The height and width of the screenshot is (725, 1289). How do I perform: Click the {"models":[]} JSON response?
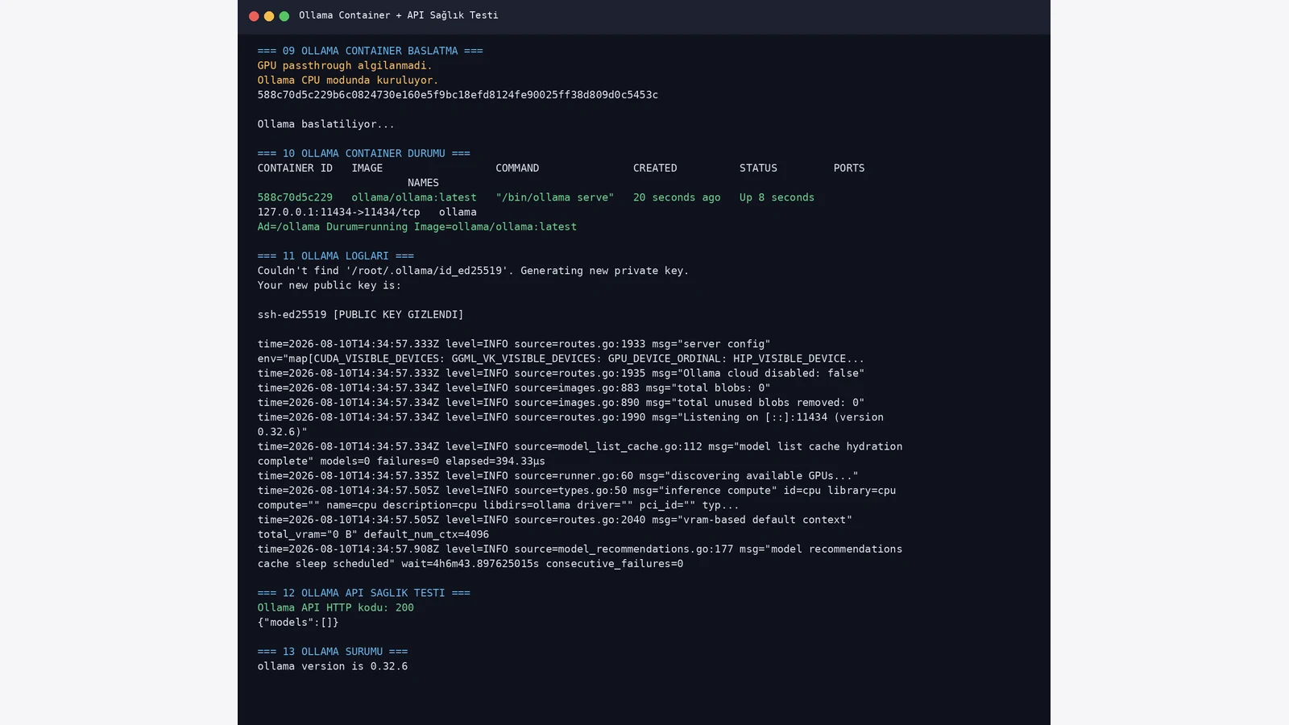pos(298,623)
